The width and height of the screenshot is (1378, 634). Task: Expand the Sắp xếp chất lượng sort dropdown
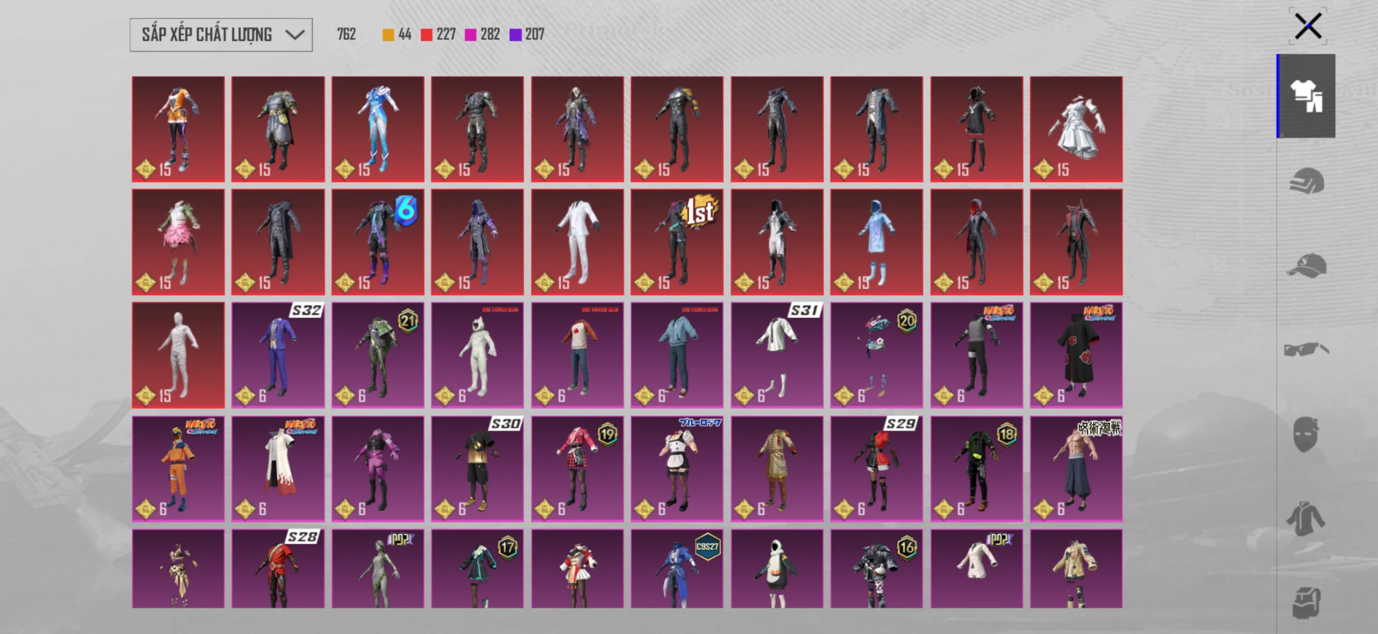221,35
